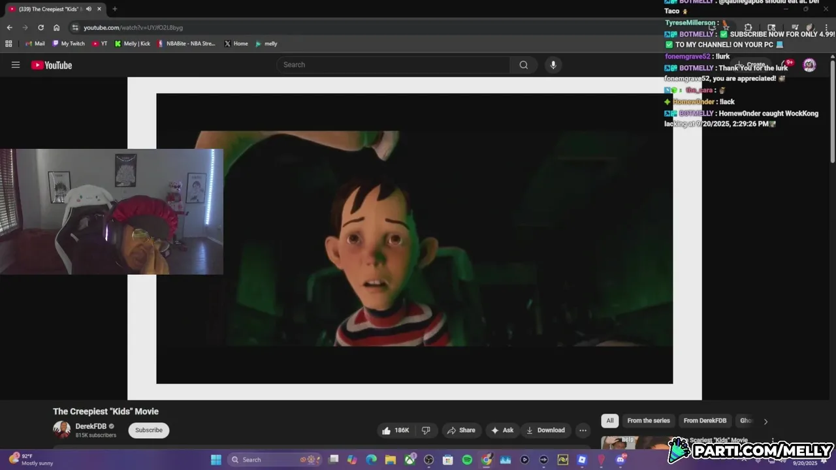Open Xbox app from taskbar
Image resolution: width=836 pixels, height=470 pixels.
410,460
